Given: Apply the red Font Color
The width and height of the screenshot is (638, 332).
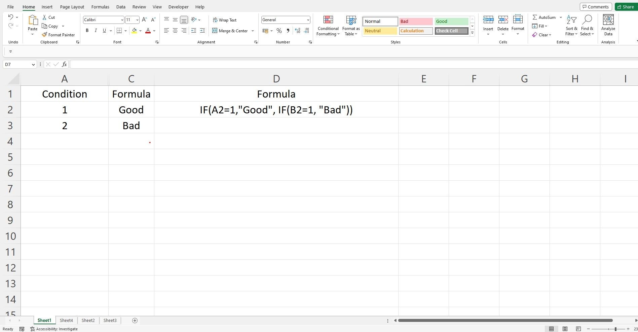Looking at the screenshot, I should click(x=148, y=31).
